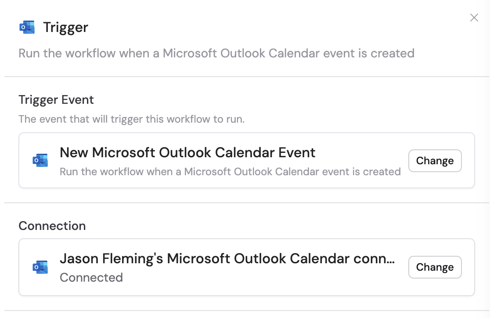This screenshot has width=490, height=318.
Task: Select the Outlook icon on the trigger event card
Action: click(40, 160)
